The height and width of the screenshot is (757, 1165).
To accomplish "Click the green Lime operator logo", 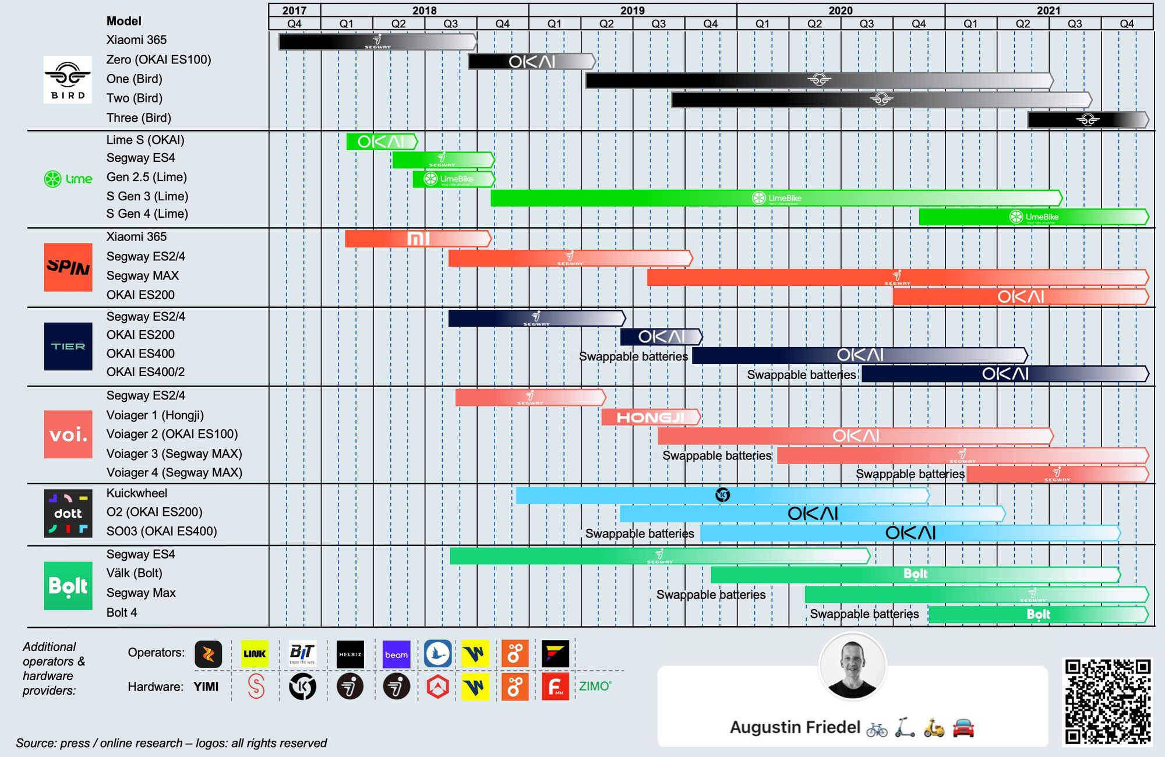I will tap(68, 179).
